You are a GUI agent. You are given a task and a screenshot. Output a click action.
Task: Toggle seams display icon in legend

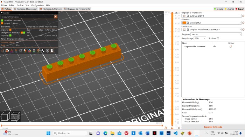pos(21,51)
